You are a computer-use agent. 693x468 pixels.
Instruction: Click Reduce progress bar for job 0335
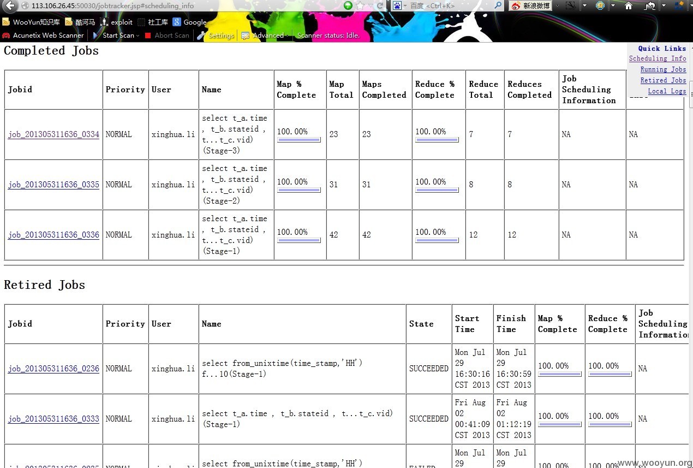437,191
